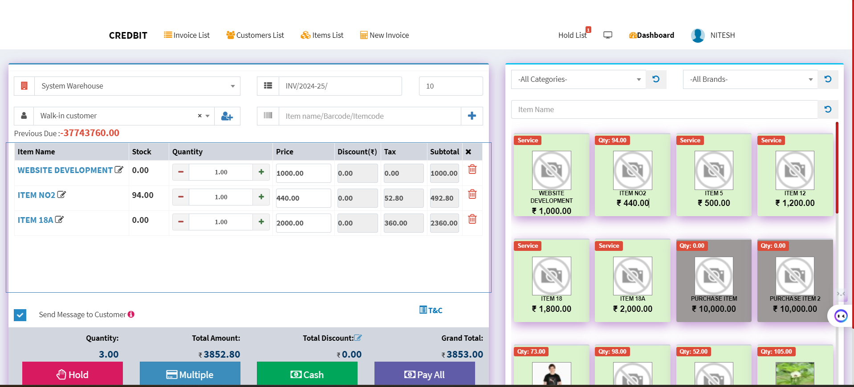Increase quantity of WEBSITE DEVELOPMENT

pyautogui.click(x=261, y=172)
